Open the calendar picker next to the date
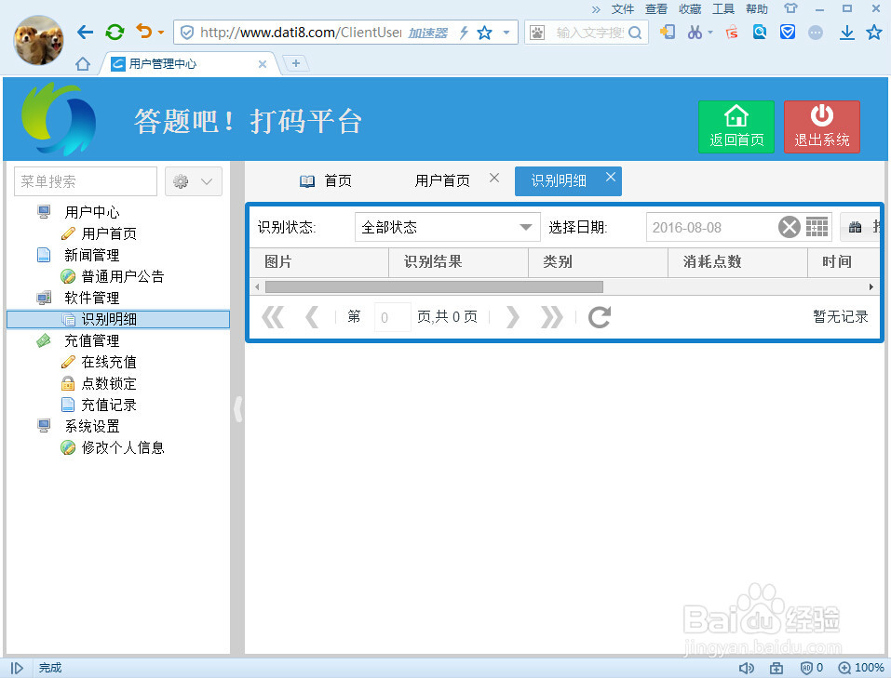The width and height of the screenshot is (891, 678). pyautogui.click(x=817, y=226)
